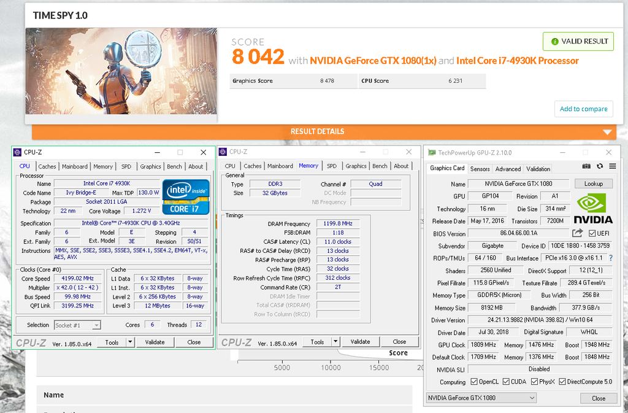
Task: Save BIOS using icon next to BIOS Version
Action: coord(576,233)
